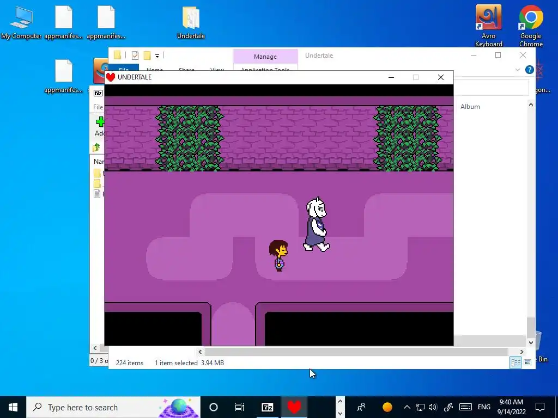Open the Customize Quick Access Toolbar dropdown
This screenshot has width=558, height=418.
pyautogui.click(x=157, y=56)
